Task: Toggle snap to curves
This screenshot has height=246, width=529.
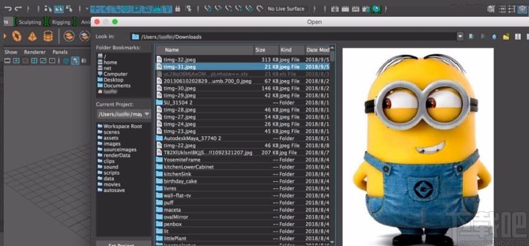Action: [218, 9]
